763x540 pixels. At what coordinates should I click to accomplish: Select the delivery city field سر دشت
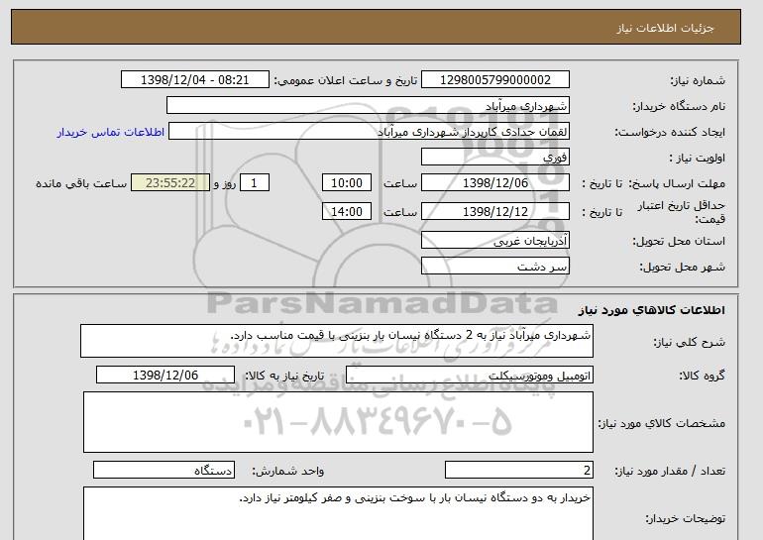coord(494,267)
